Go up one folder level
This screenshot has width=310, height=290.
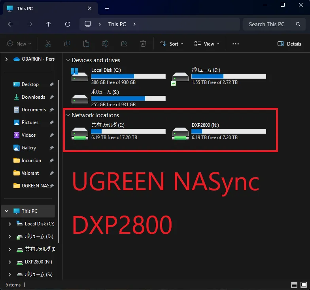(x=48, y=24)
